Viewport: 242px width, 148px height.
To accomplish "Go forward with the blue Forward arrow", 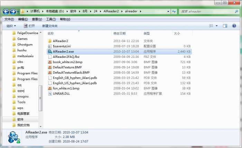I will pos(13,11).
